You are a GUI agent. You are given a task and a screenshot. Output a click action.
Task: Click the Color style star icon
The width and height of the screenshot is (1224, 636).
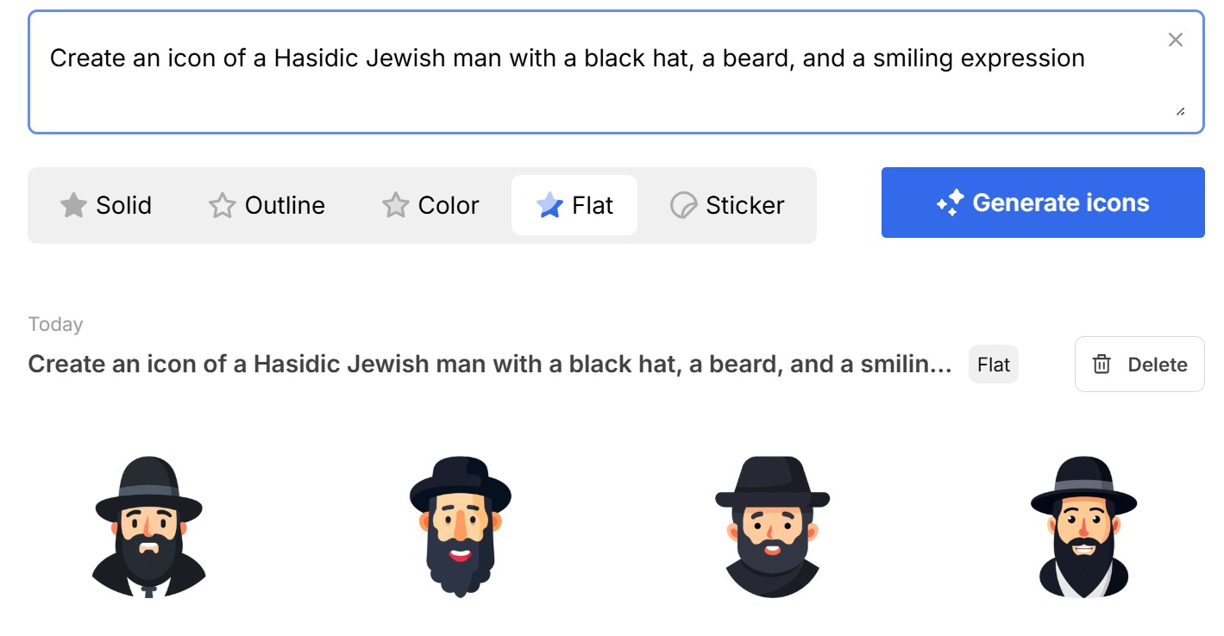pos(395,205)
